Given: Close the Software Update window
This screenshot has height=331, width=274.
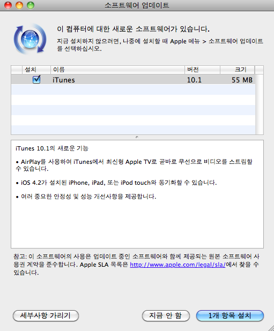Looking at the screenshot, I should pos(8,5).
